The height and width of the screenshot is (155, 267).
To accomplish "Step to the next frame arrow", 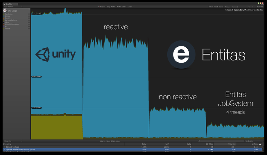I will pos(253,7).
